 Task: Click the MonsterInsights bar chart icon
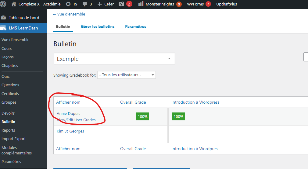point(141,4)
